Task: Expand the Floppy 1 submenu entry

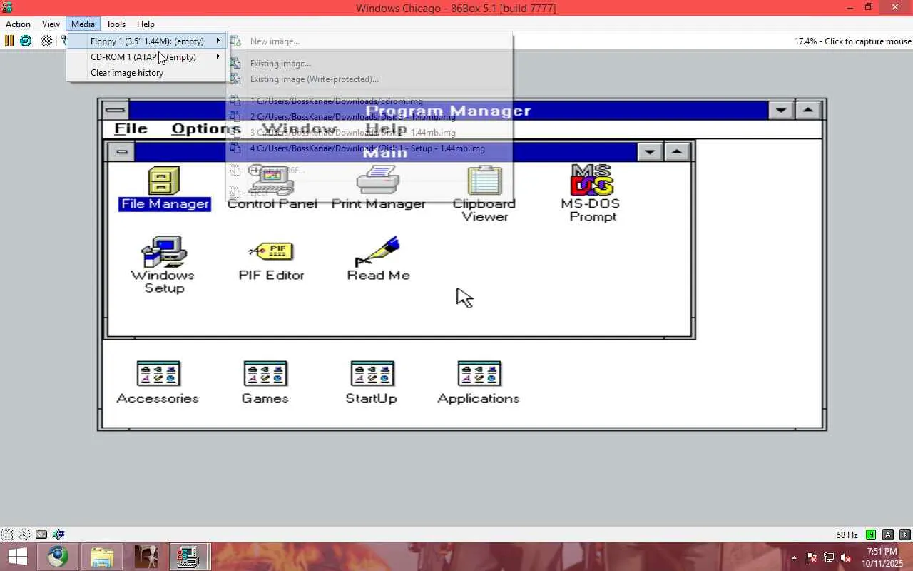Action: pos(148,41)
